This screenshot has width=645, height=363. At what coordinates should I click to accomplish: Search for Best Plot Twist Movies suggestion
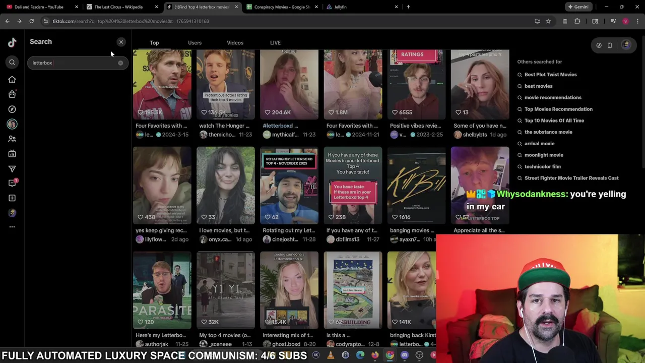pos(550,75)
